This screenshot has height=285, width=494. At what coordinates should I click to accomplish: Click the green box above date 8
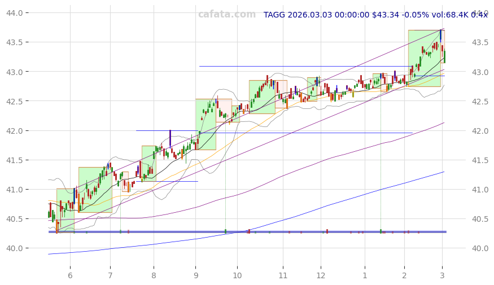(148, 163)
